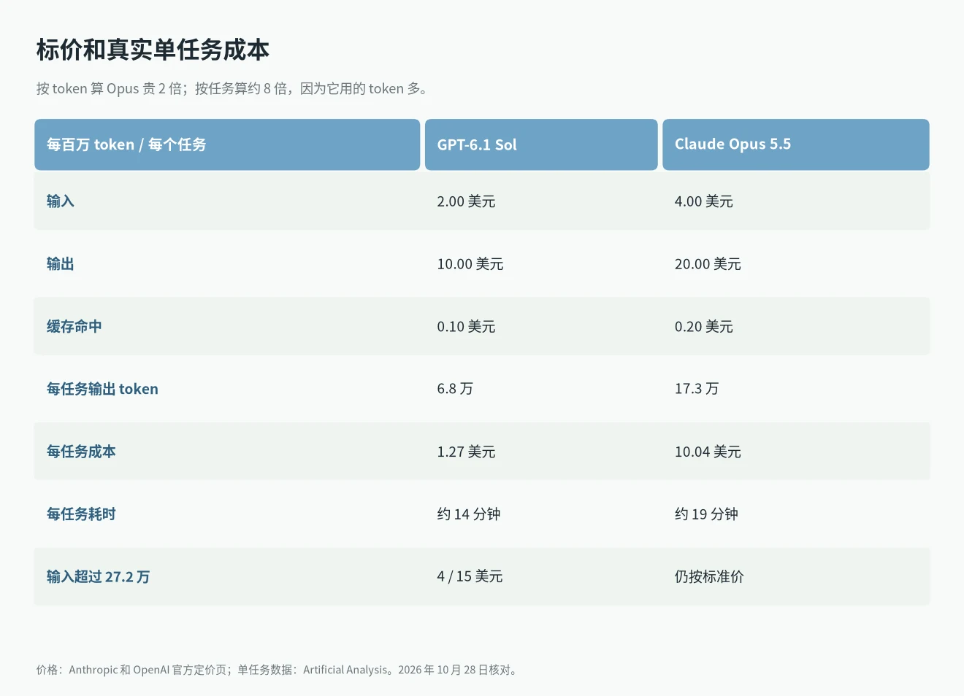Screen dimensions: 964x696
Task: Click the footnote beginning 价格：Anthropic 和 OpenAI
Action: [x=278, y=670]
